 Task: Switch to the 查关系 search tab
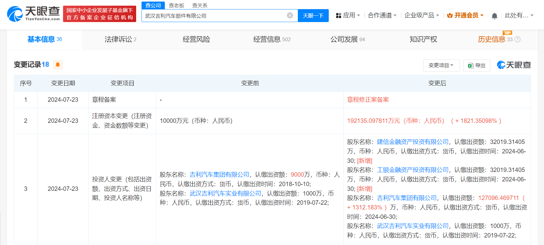click(x=200, y=5)
